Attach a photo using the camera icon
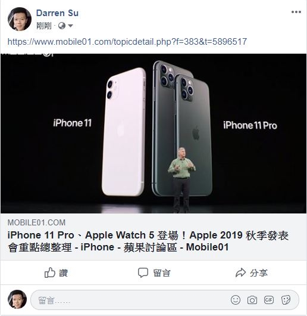Screen dimensions: 307x316 (x=252, y=300)
